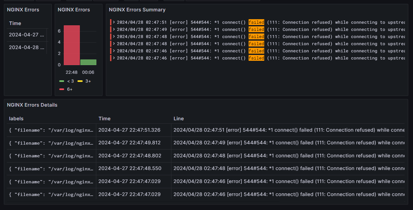Click the short green bar in the chart
This screenshot has width=413, height=210.
88,62
